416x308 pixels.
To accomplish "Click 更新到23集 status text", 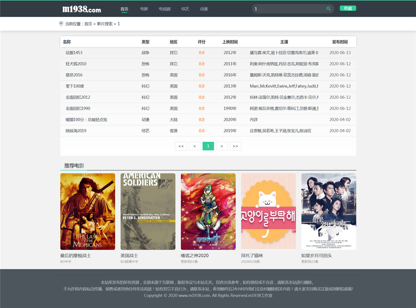I will coord(310,262).
